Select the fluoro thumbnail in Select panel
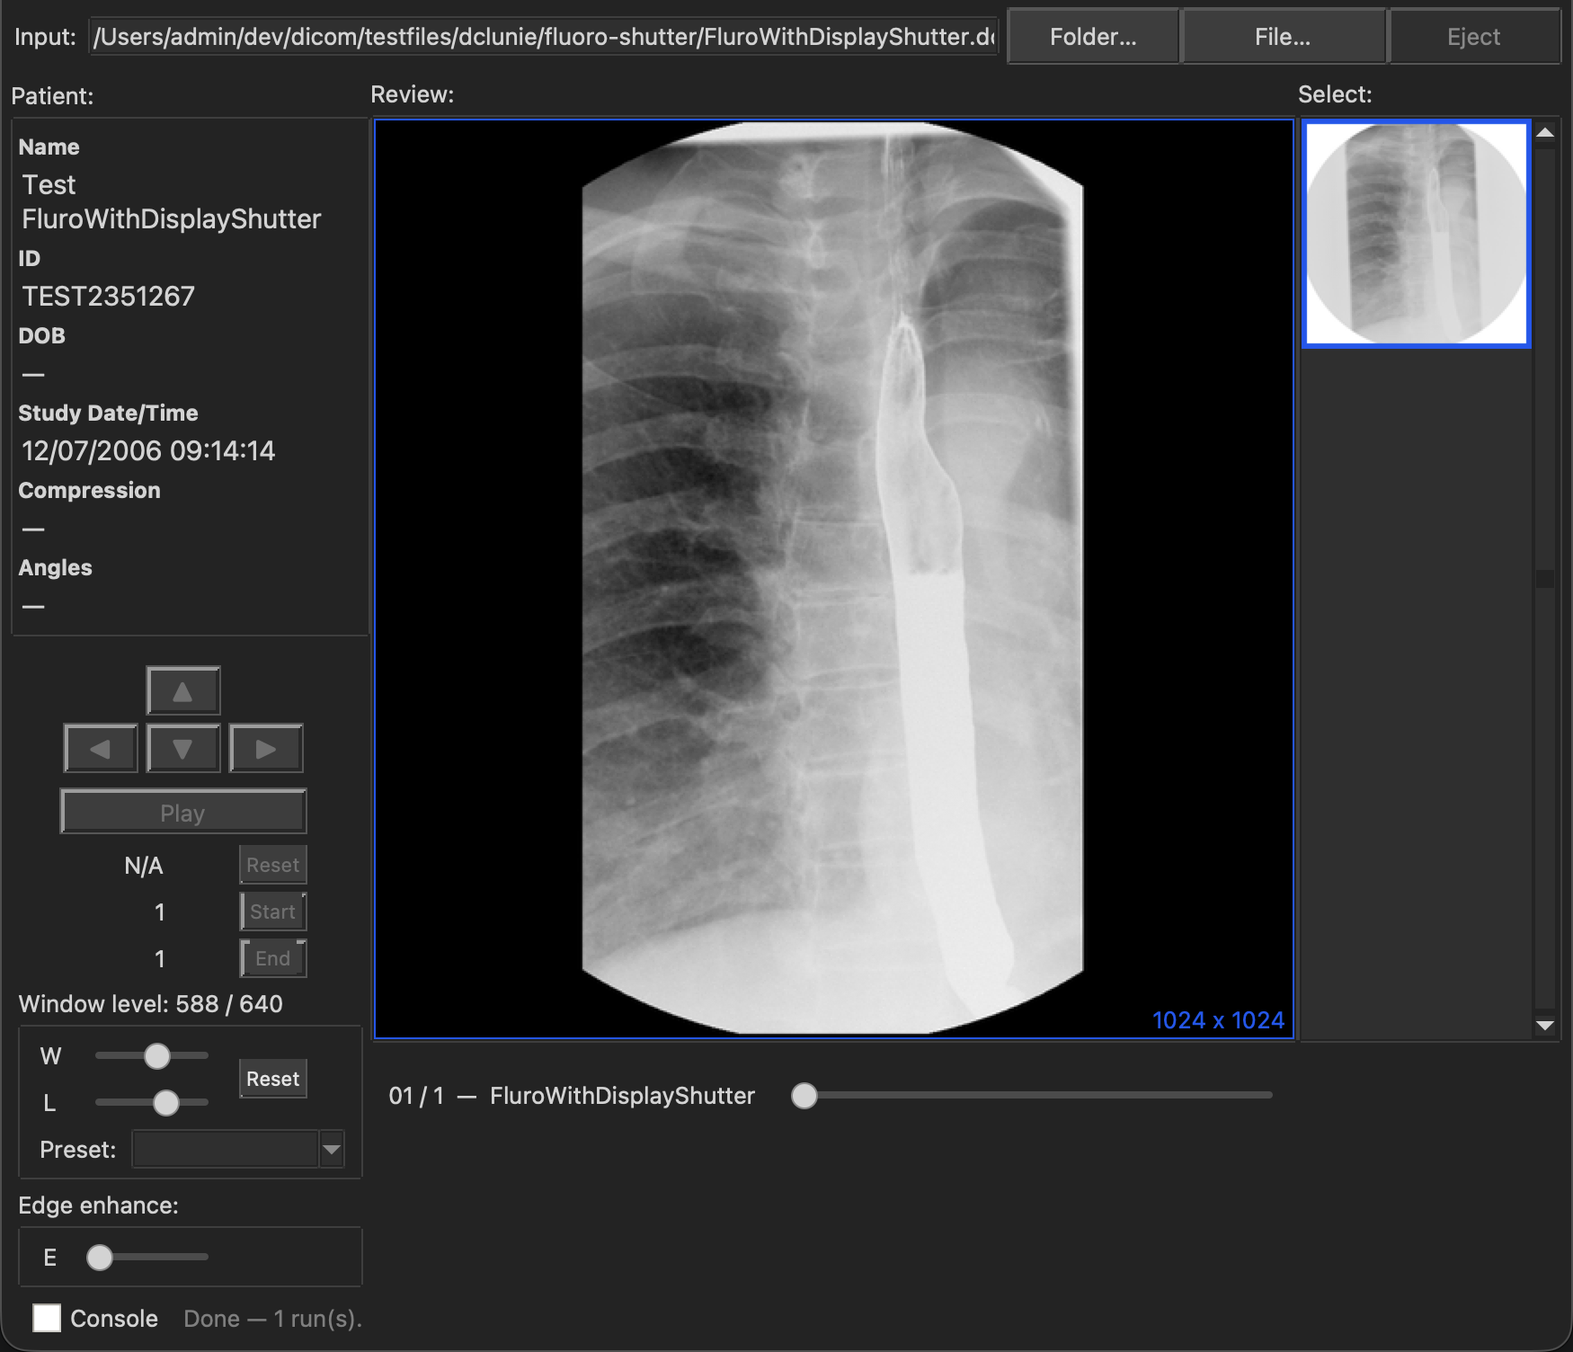 coord(1417,234)
